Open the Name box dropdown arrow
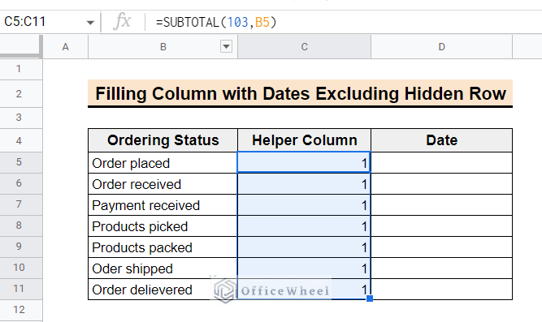This screenshot has width=542, height=322. click(x=90, y=23)
